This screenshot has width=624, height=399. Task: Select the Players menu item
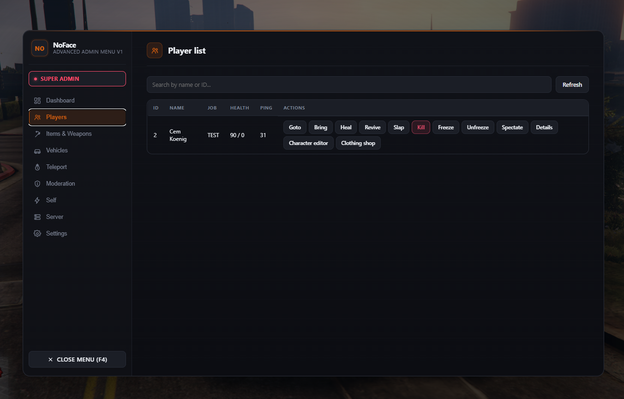(77, 117)
